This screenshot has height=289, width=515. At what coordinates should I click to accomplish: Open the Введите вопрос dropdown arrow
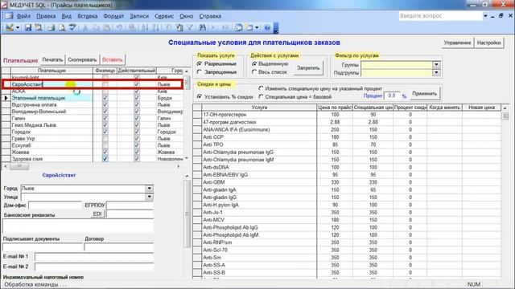485,16
